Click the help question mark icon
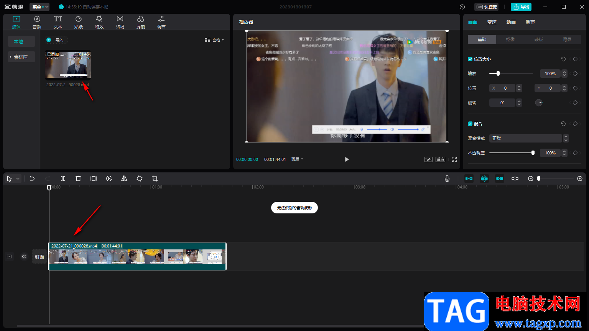 462,7
